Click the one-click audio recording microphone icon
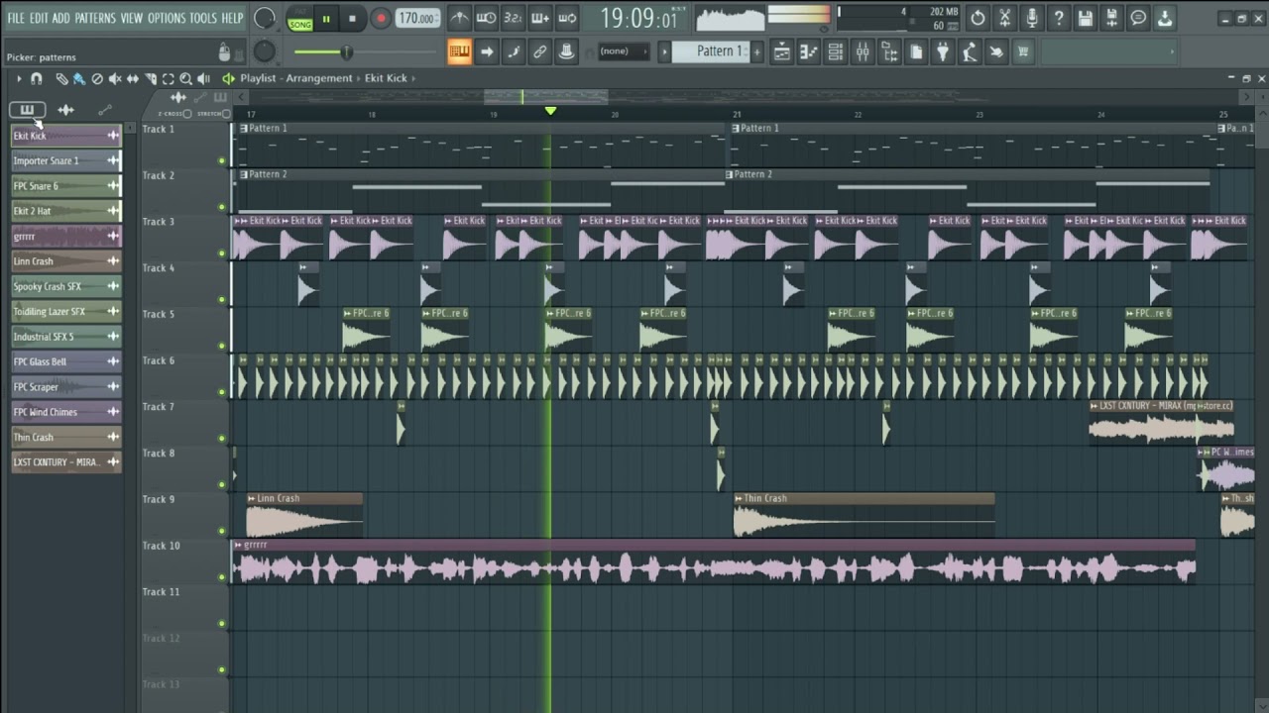Screen dimensions: 1269x713 click(x=1032, y=18)
